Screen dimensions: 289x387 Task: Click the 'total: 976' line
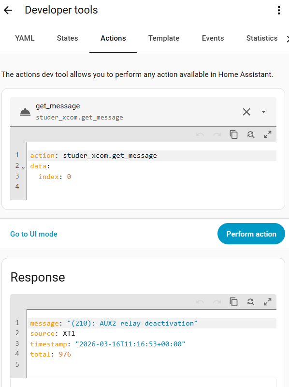tap(51, 355)
